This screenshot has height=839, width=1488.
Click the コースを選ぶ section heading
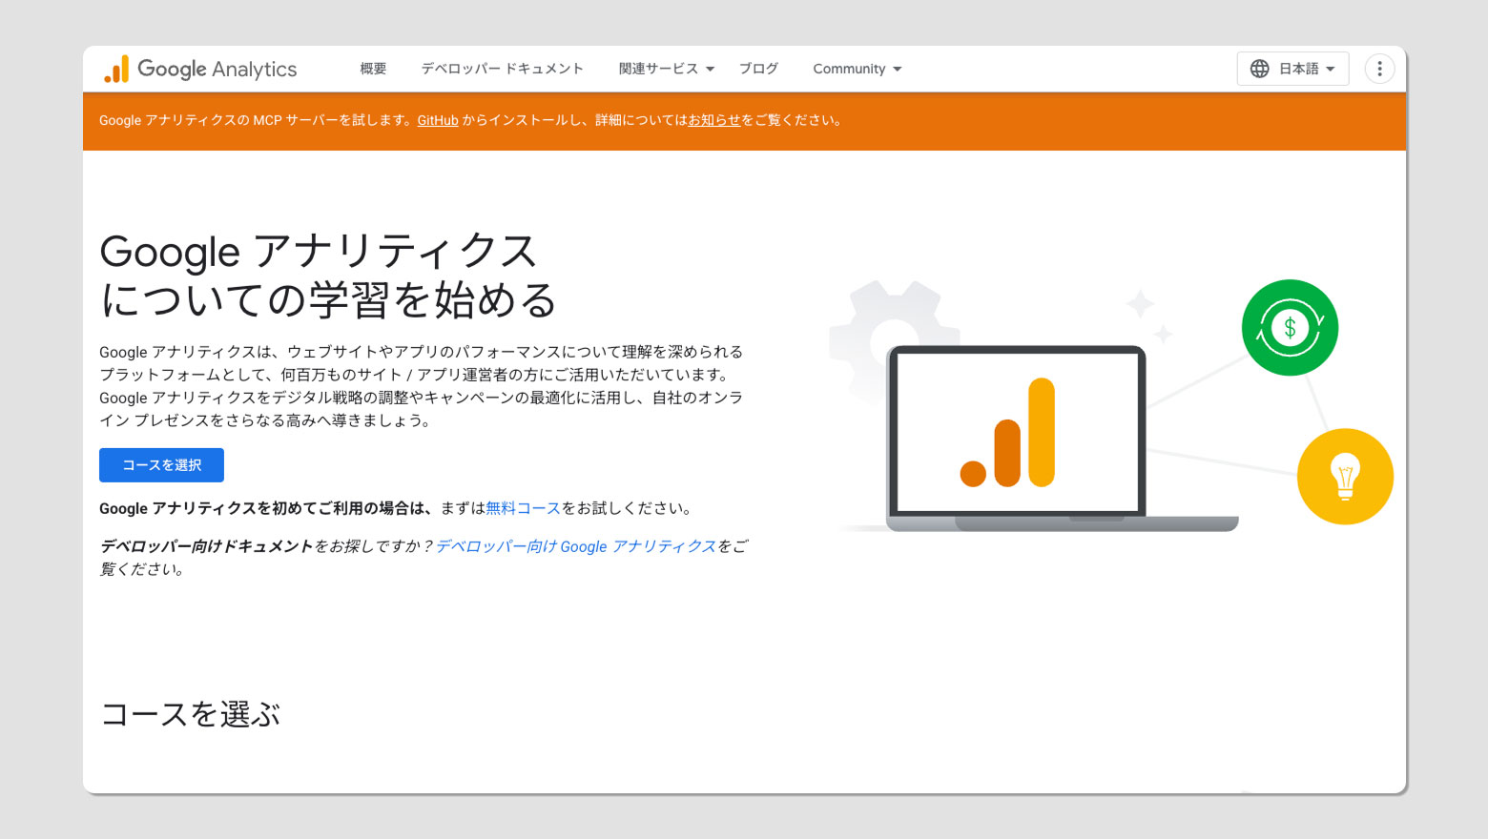[191, 714]
